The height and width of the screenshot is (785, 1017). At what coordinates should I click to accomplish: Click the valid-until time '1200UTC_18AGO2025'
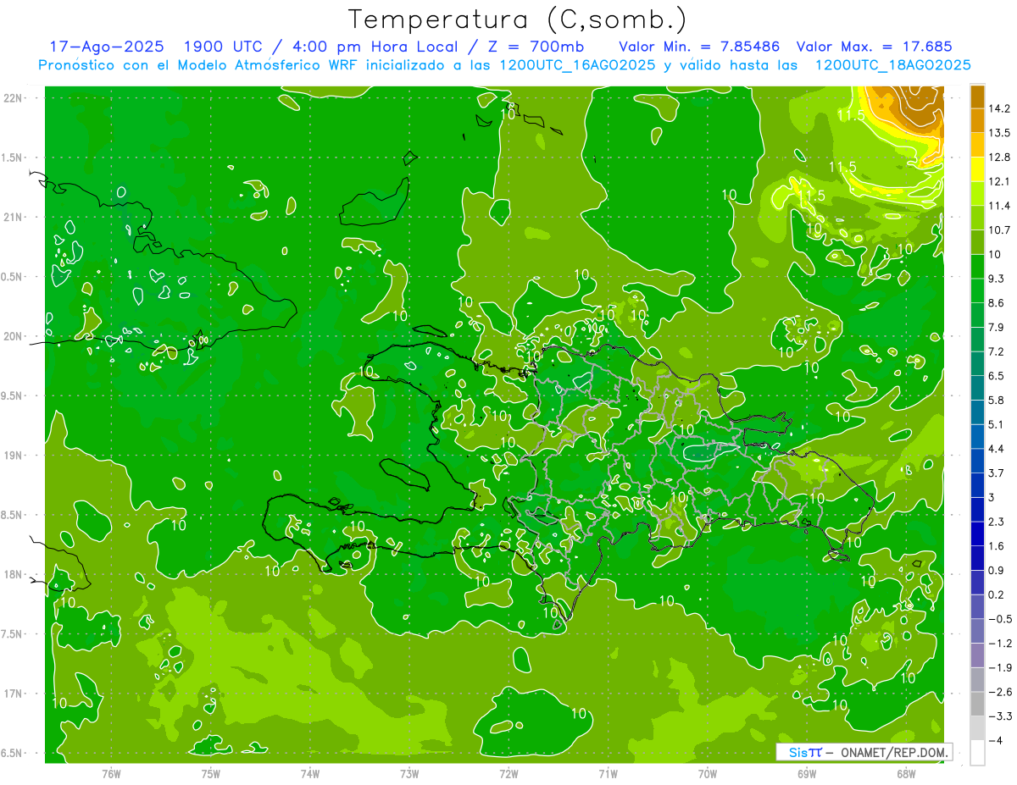click(892, 65)
